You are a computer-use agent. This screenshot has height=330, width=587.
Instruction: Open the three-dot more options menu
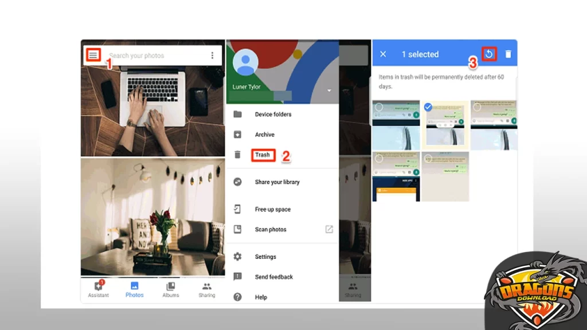(212, 56)
